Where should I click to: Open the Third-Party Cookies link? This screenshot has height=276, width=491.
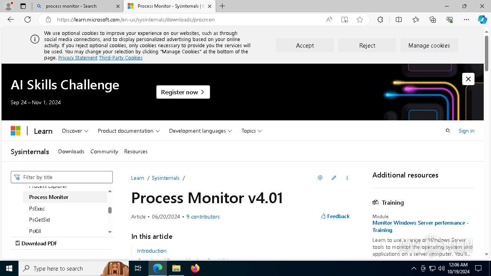[121, 58]
